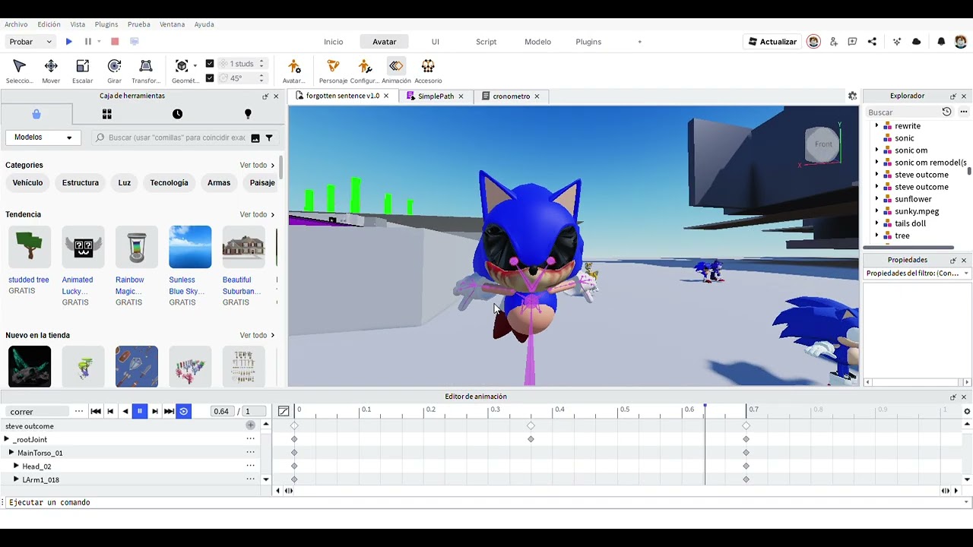Switch to the Script ribbon tab
Viewport: 973px width, 547px height.
point(486,42)
